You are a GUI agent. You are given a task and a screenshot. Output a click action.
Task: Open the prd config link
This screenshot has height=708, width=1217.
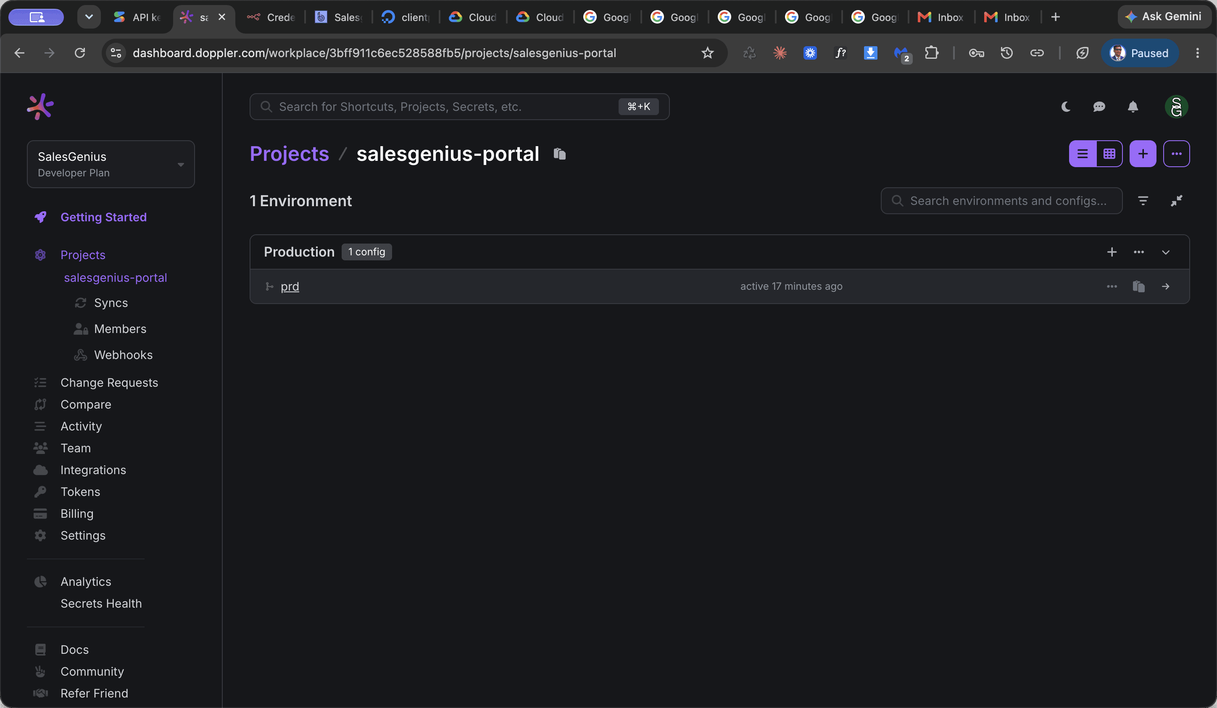coord(290,287)
